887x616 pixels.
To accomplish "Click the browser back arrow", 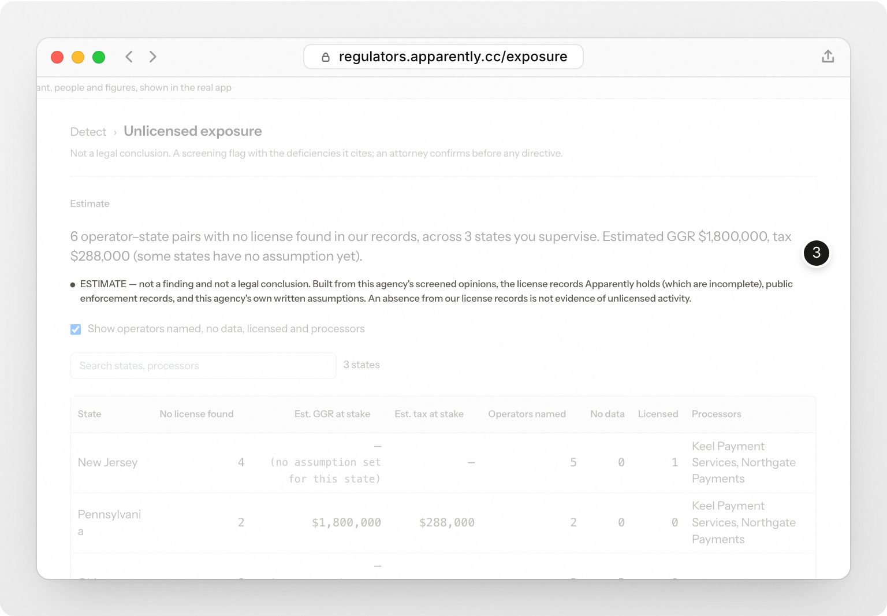I will click(x=129, y=57).
